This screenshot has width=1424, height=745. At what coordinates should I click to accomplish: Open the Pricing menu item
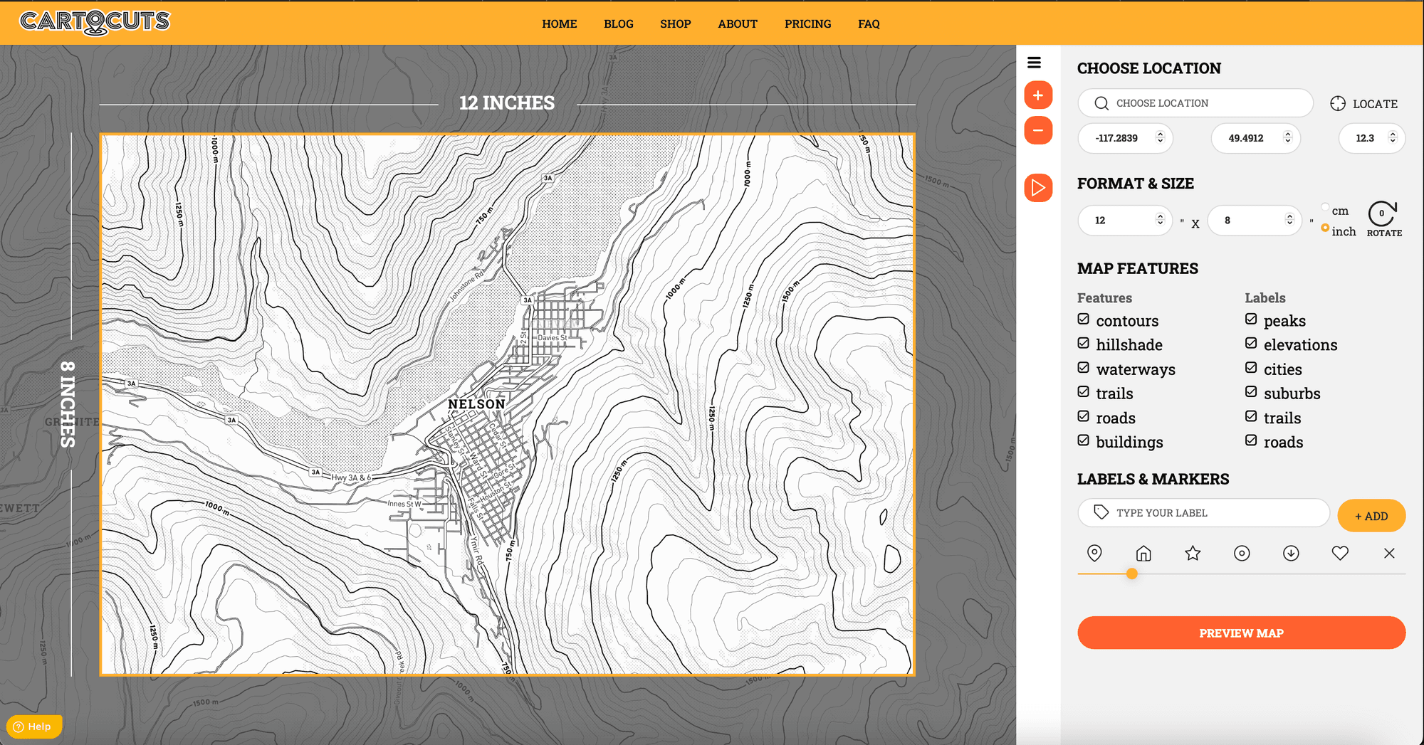(x=807, y=23)
